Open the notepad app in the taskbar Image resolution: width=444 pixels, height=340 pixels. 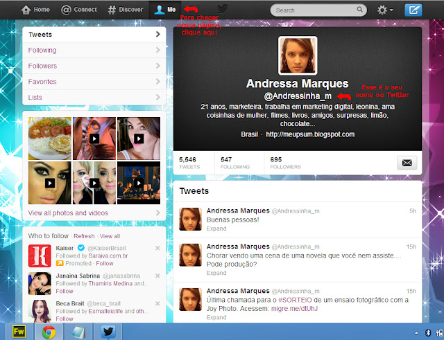point(78,332)
